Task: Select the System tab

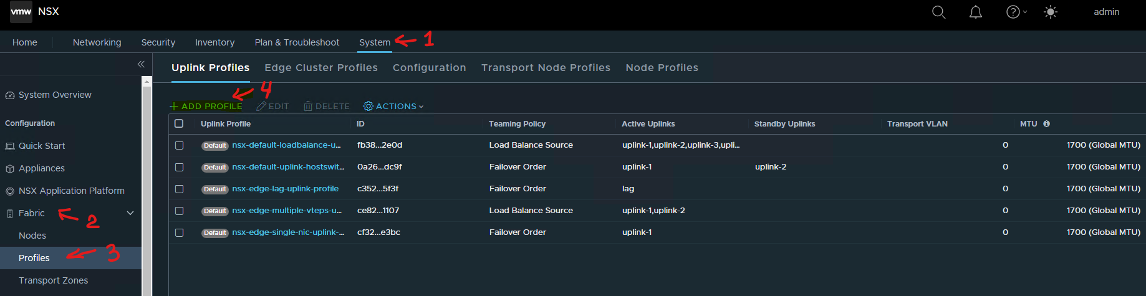Action: tap(375, 42)
